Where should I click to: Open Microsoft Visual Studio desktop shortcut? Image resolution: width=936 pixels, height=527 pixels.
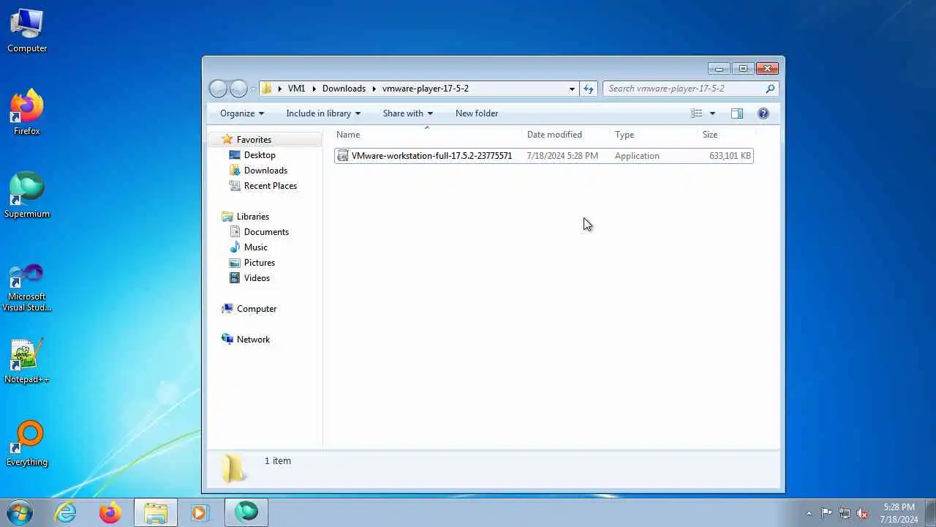27,288
